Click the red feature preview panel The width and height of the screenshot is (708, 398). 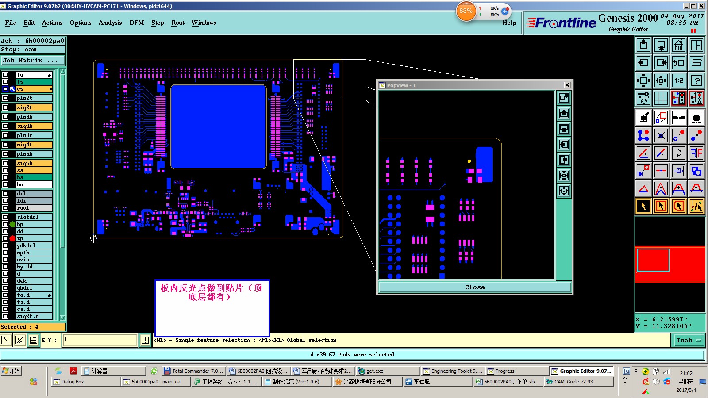pyautogui.click(x=670, y=264)
